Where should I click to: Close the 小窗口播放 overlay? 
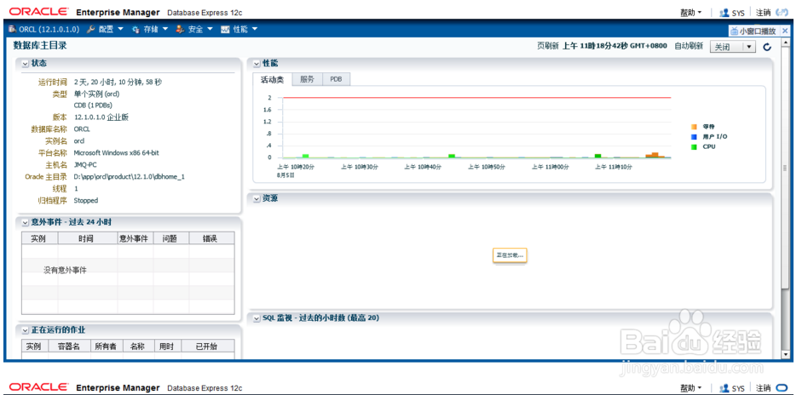[x=785, y=31]
